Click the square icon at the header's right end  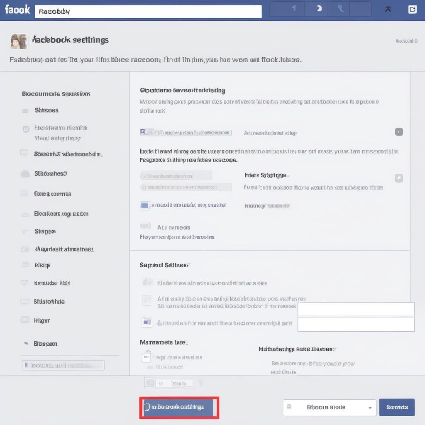coord(412,10)
